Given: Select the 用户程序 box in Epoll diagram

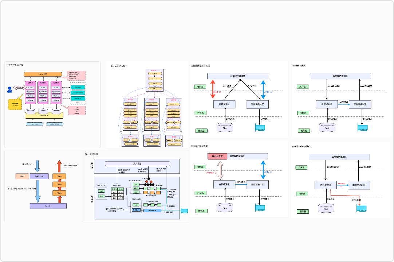Looking at the screenshot, I should pos(137,164).
